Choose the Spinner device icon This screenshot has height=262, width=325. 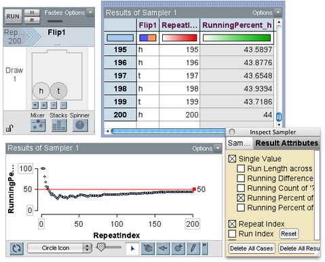coord(80,125)
